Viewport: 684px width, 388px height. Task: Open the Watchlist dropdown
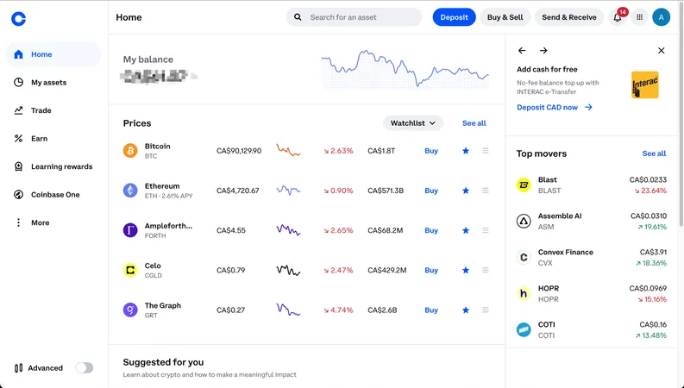pyautogui.click(x=412, y=123)
